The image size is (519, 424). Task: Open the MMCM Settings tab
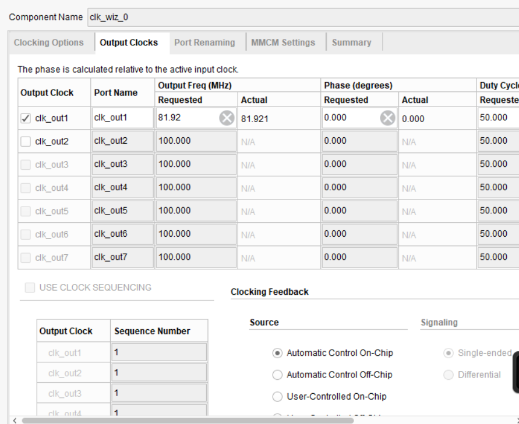pos(283,42)
